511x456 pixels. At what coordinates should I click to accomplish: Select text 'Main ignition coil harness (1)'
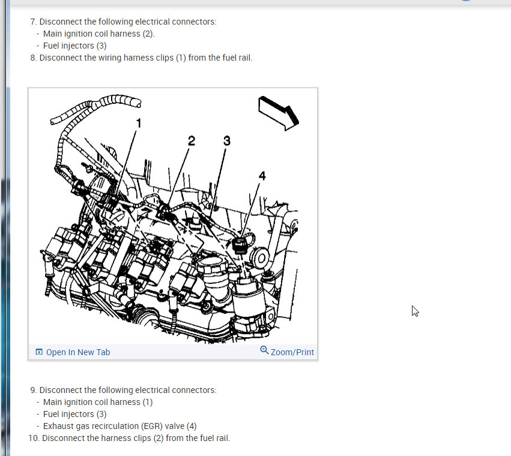98,402
